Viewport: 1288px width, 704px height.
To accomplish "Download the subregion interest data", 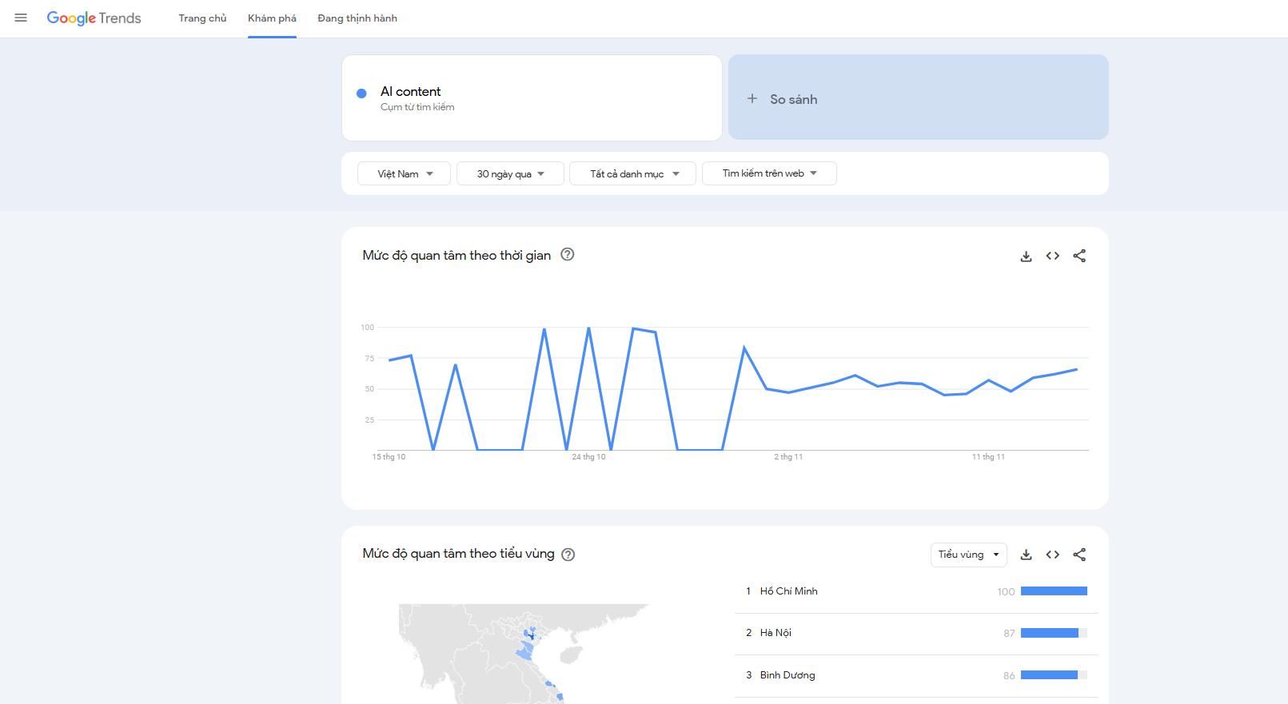I will tap(1026, 555).
